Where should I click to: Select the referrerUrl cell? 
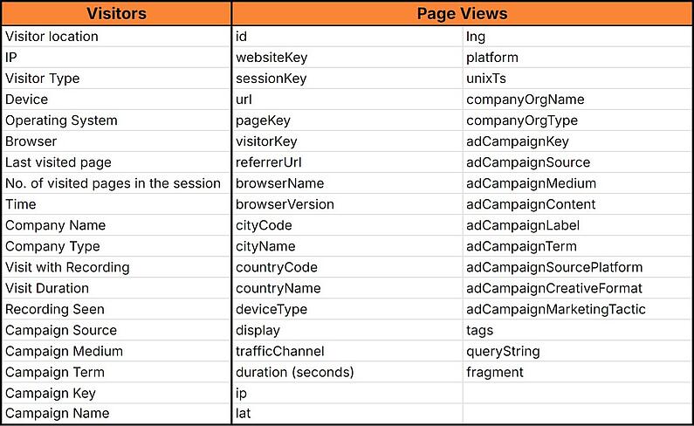[347, 162]
